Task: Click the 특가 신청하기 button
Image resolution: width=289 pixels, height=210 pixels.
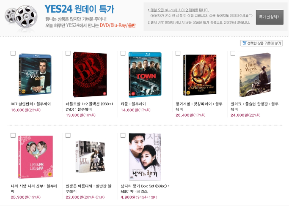Action: (x=270, y=17)
